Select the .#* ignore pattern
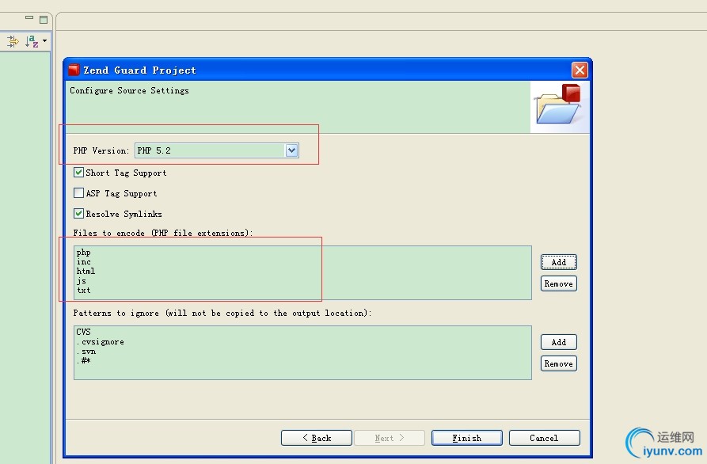This screenshot has width=707, height=464. pyautogui.click(x=84, y=361)
